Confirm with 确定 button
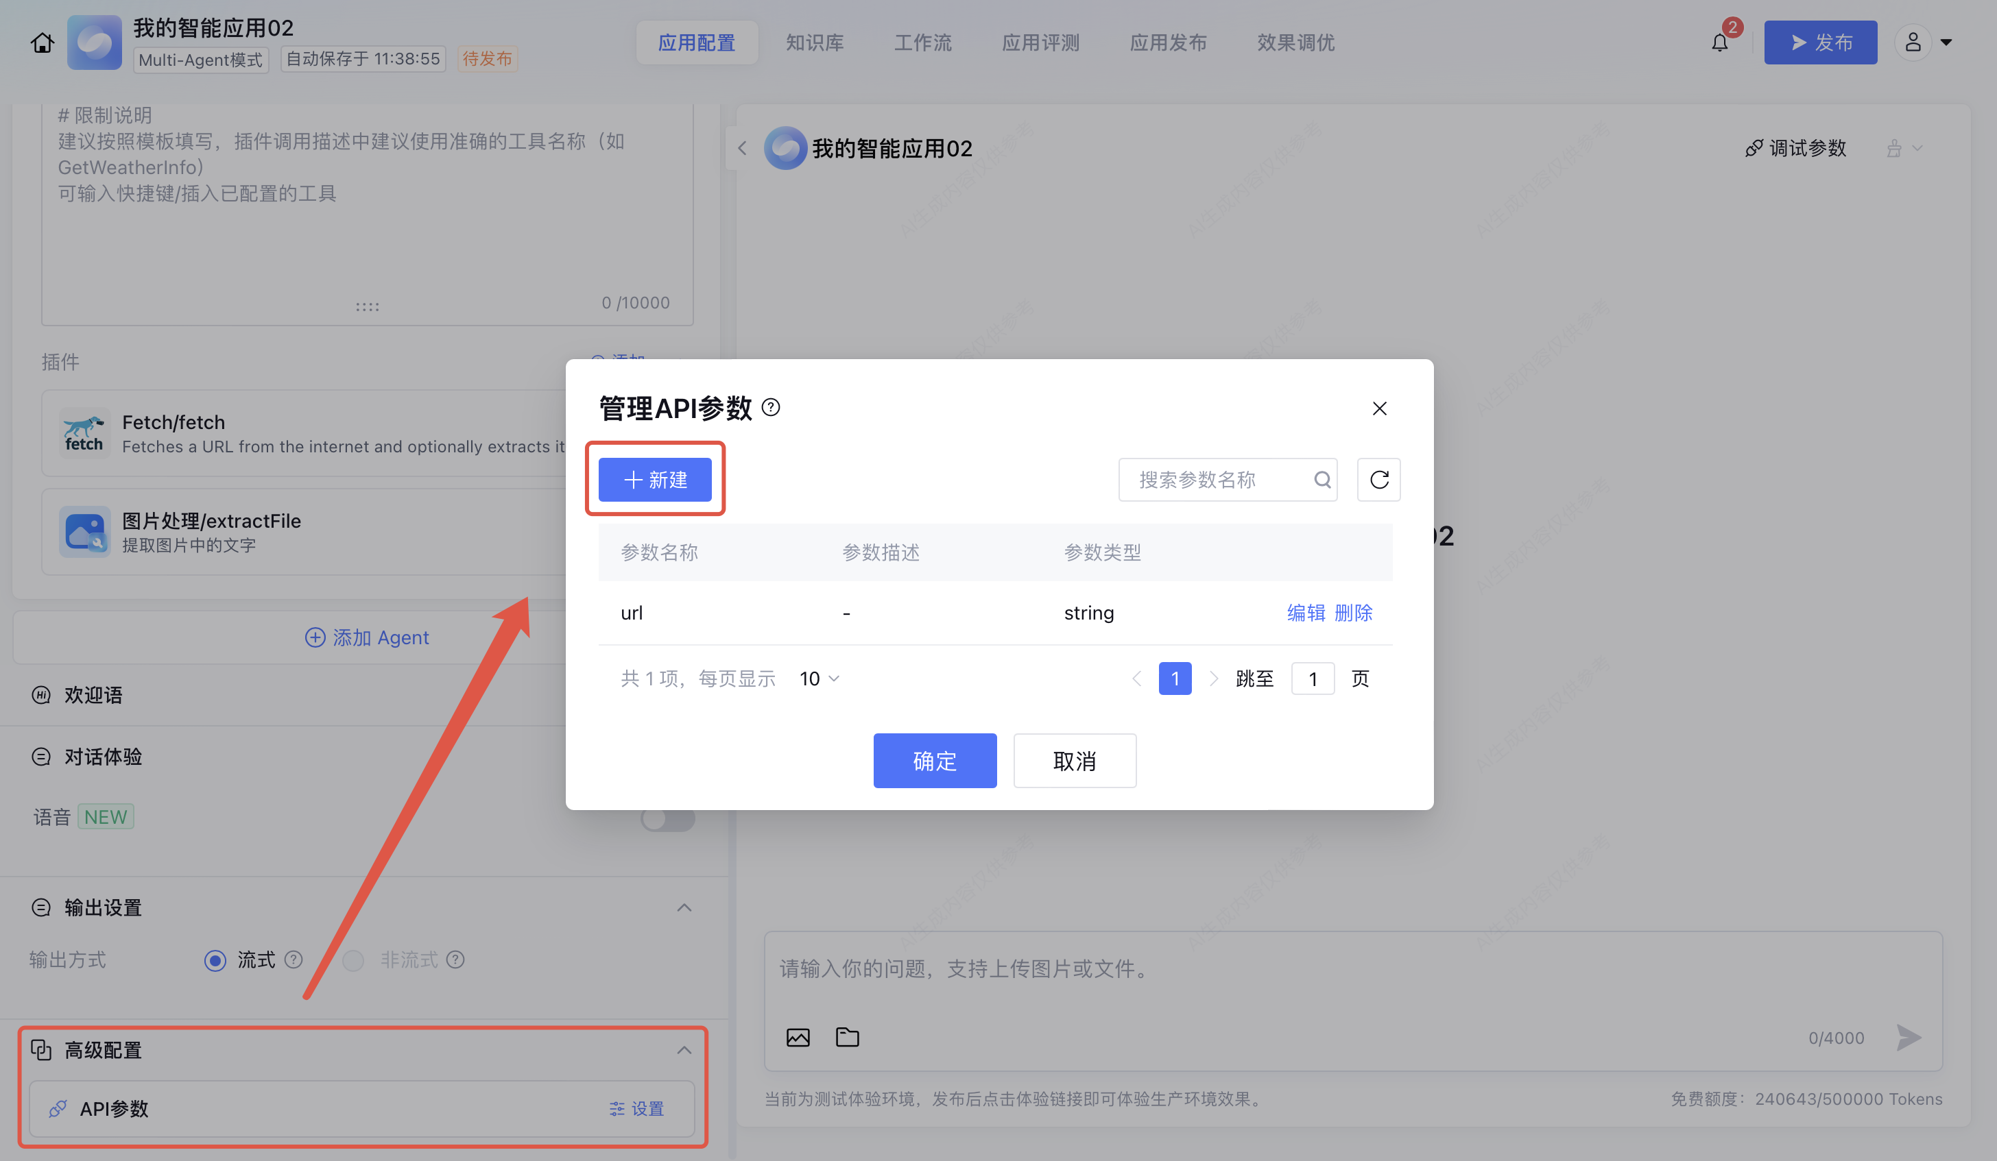 935,760
